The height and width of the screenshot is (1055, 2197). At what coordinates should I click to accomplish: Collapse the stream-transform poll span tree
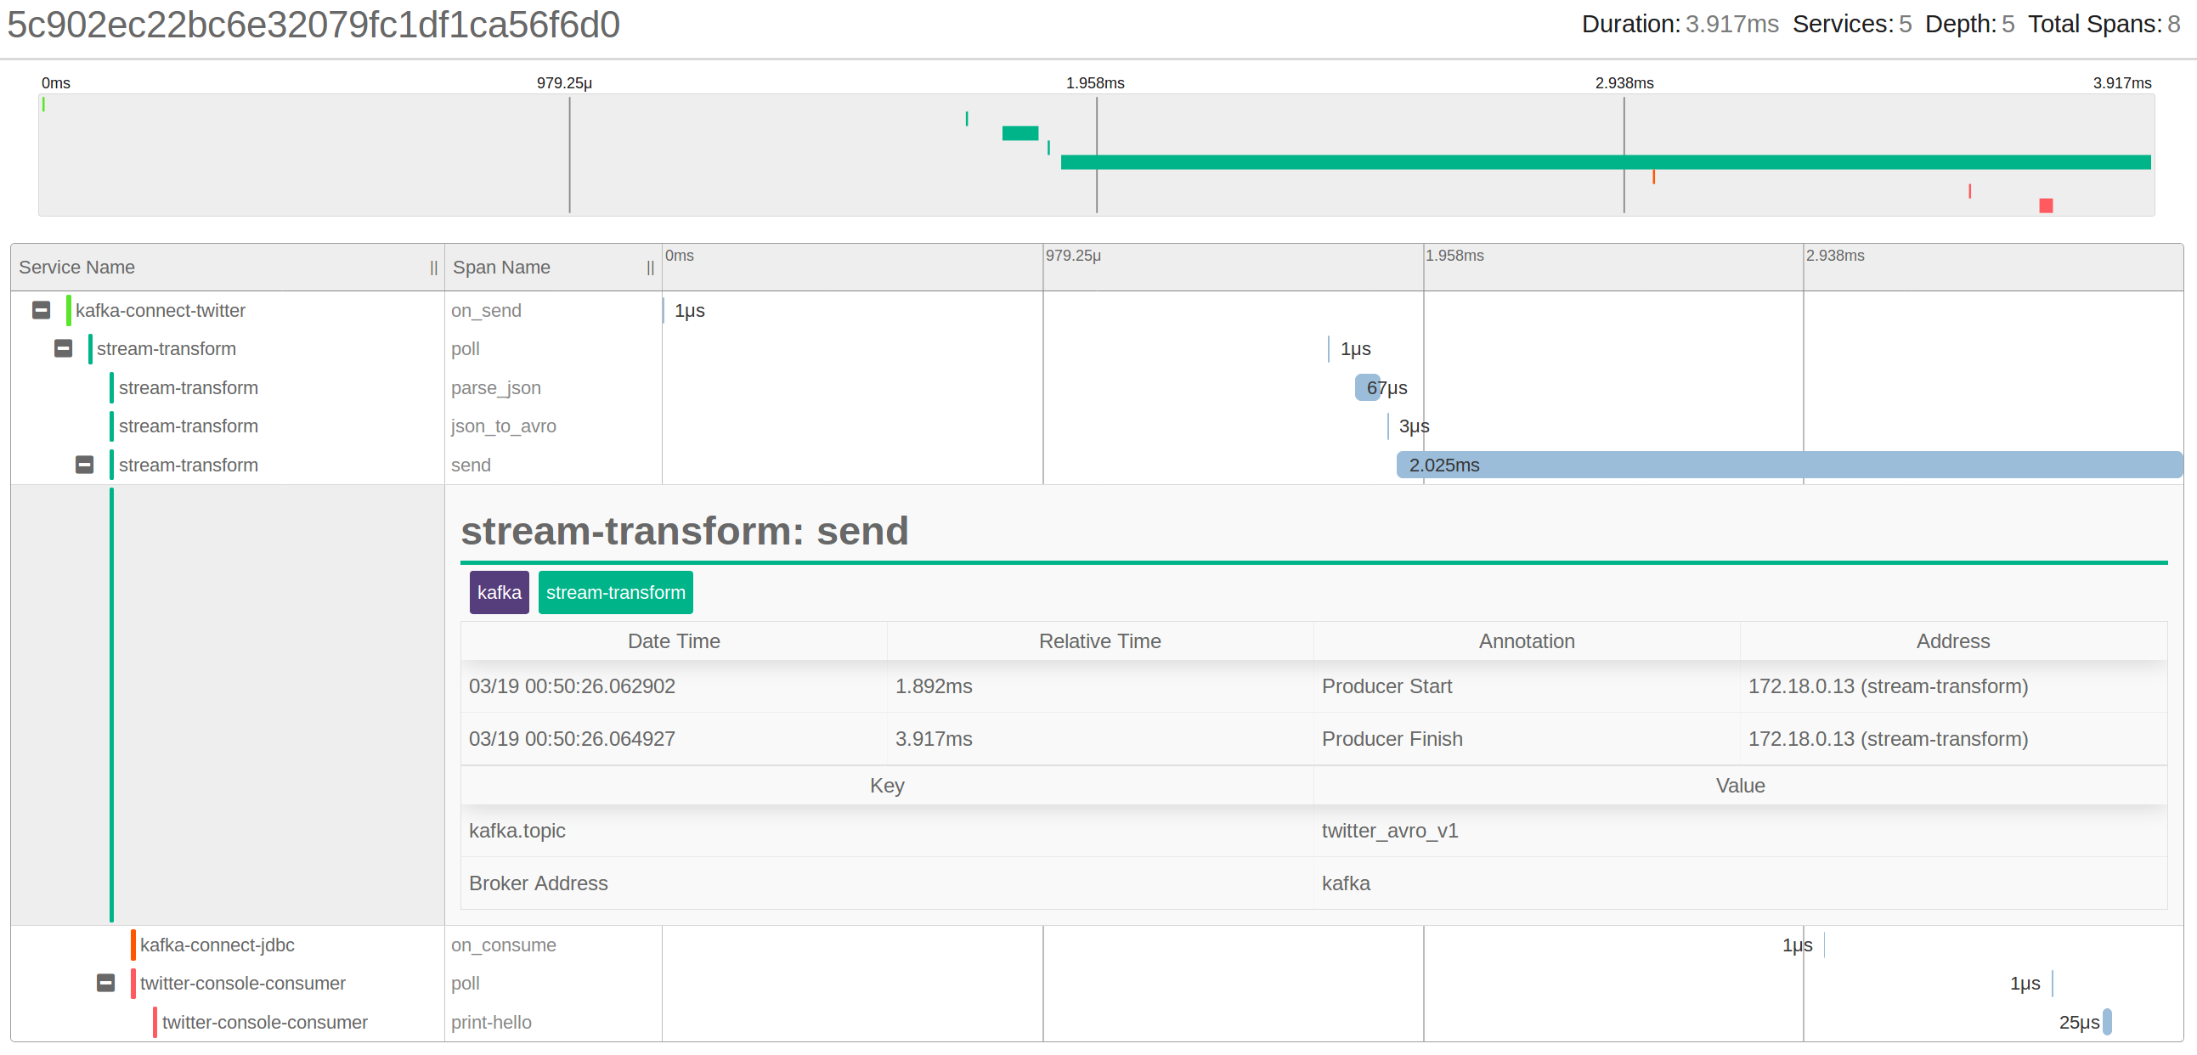coord(63,349)
